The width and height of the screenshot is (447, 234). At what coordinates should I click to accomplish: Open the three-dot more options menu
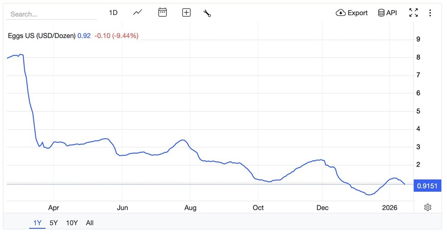click(x=430, y=13)
